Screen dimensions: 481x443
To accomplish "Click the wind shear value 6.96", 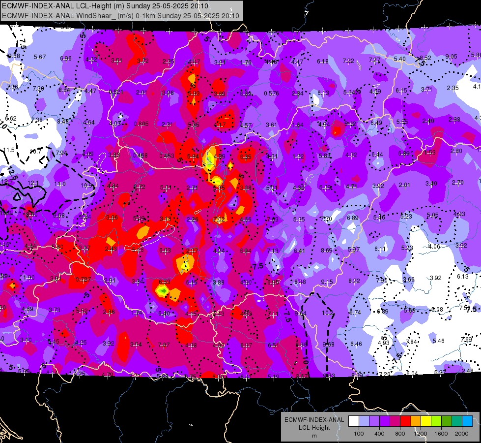I will [x=66, y=59].
